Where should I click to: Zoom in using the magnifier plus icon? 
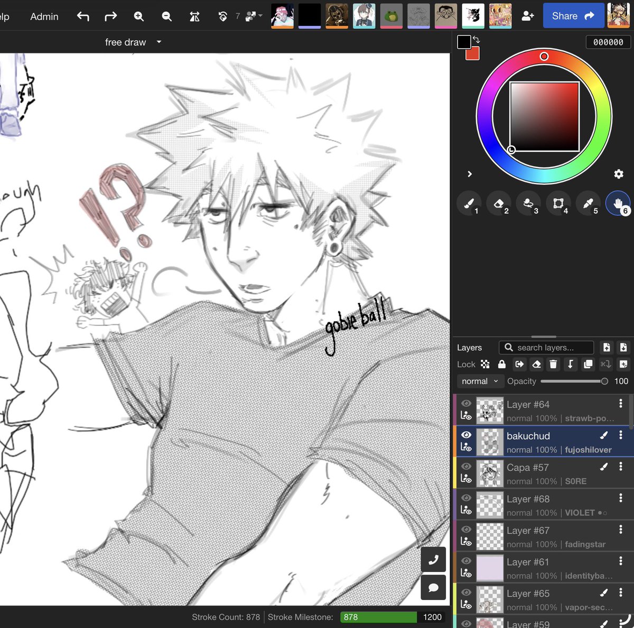(x=139, y=16)
